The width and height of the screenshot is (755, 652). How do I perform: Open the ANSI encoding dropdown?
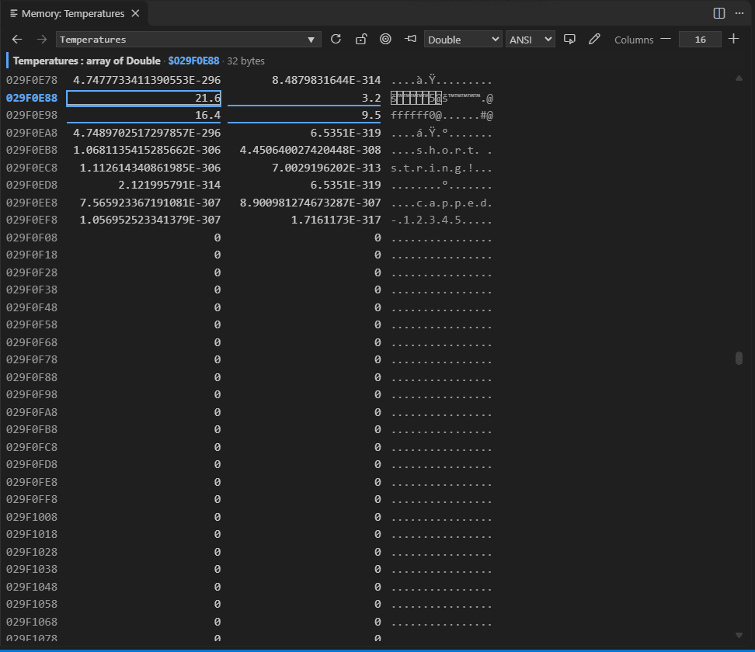(x=531, y=40)
